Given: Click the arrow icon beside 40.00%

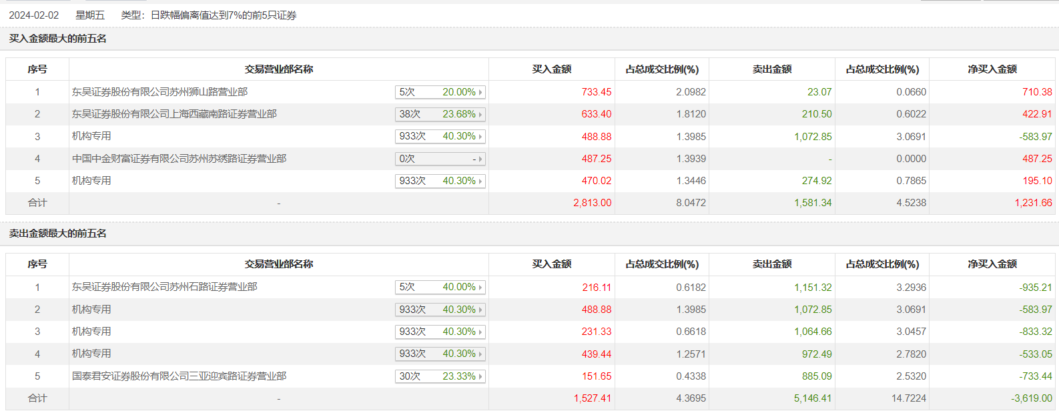Looking at the screenshot, I should (x=480, y=288).
